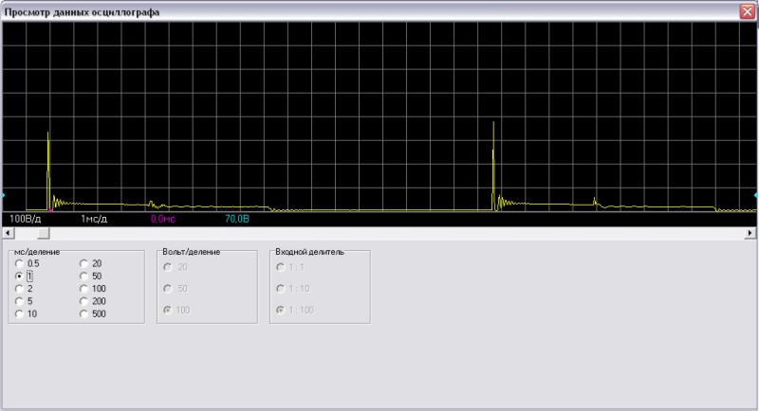Set the timebase to 500 ms per division
This screenshot has height=411, width=759.
[83, 313]
